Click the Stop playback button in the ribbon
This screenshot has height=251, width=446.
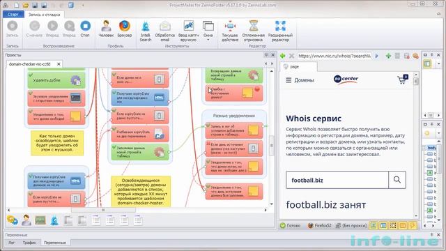[x=85, y=29]
